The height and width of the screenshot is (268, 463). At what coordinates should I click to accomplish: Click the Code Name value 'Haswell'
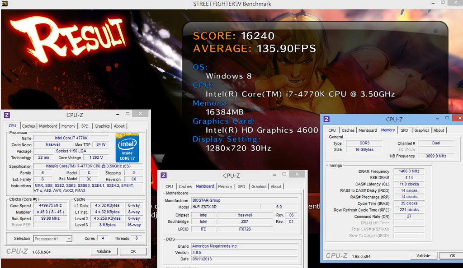coord(53,144)
